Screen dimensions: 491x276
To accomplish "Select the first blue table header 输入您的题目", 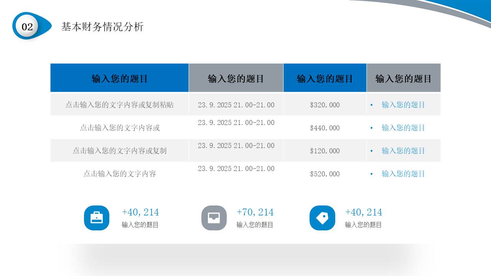I will click(119, 77).
